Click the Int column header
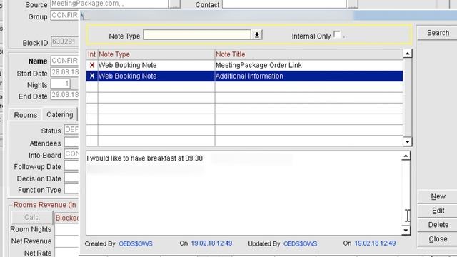The height and width of the screenshot is (257, 457). tap(92, 54)
